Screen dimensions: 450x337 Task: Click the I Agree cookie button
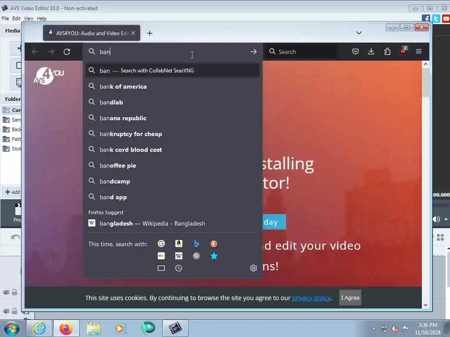[350, 298]
